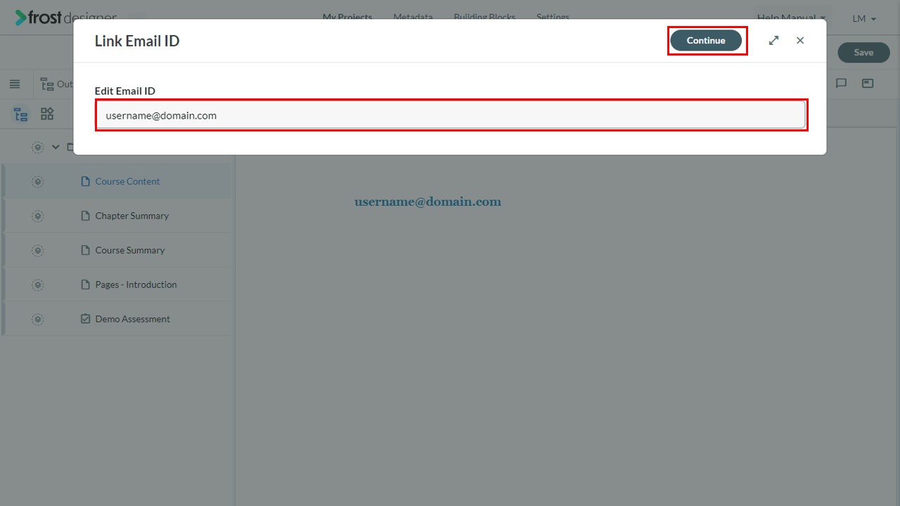Focus the Edit Email ID input field
Screen dimensions: 900x506
(x=451, y=115)
